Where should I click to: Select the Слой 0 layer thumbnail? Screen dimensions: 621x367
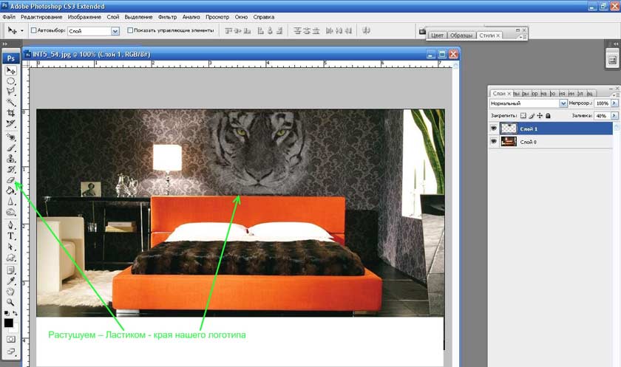click(509, 141)
